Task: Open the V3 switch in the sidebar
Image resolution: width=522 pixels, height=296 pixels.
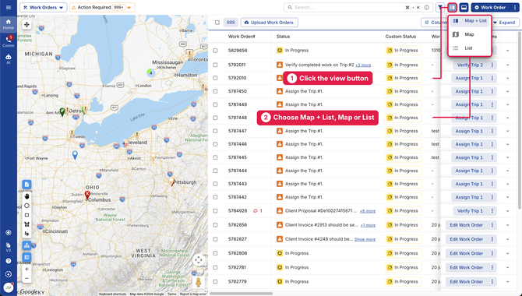Action: (9, 247)
